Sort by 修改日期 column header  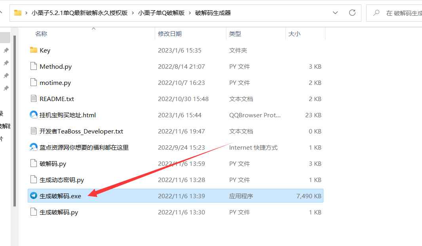[170, 34]
